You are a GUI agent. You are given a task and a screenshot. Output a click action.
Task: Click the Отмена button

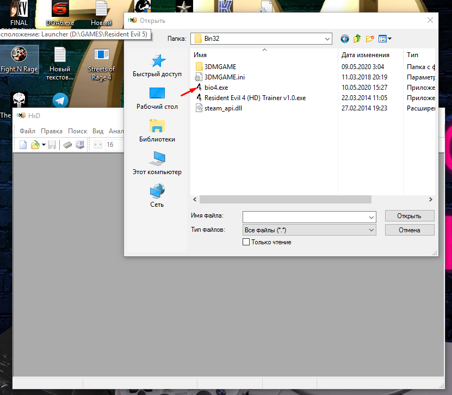410,230
